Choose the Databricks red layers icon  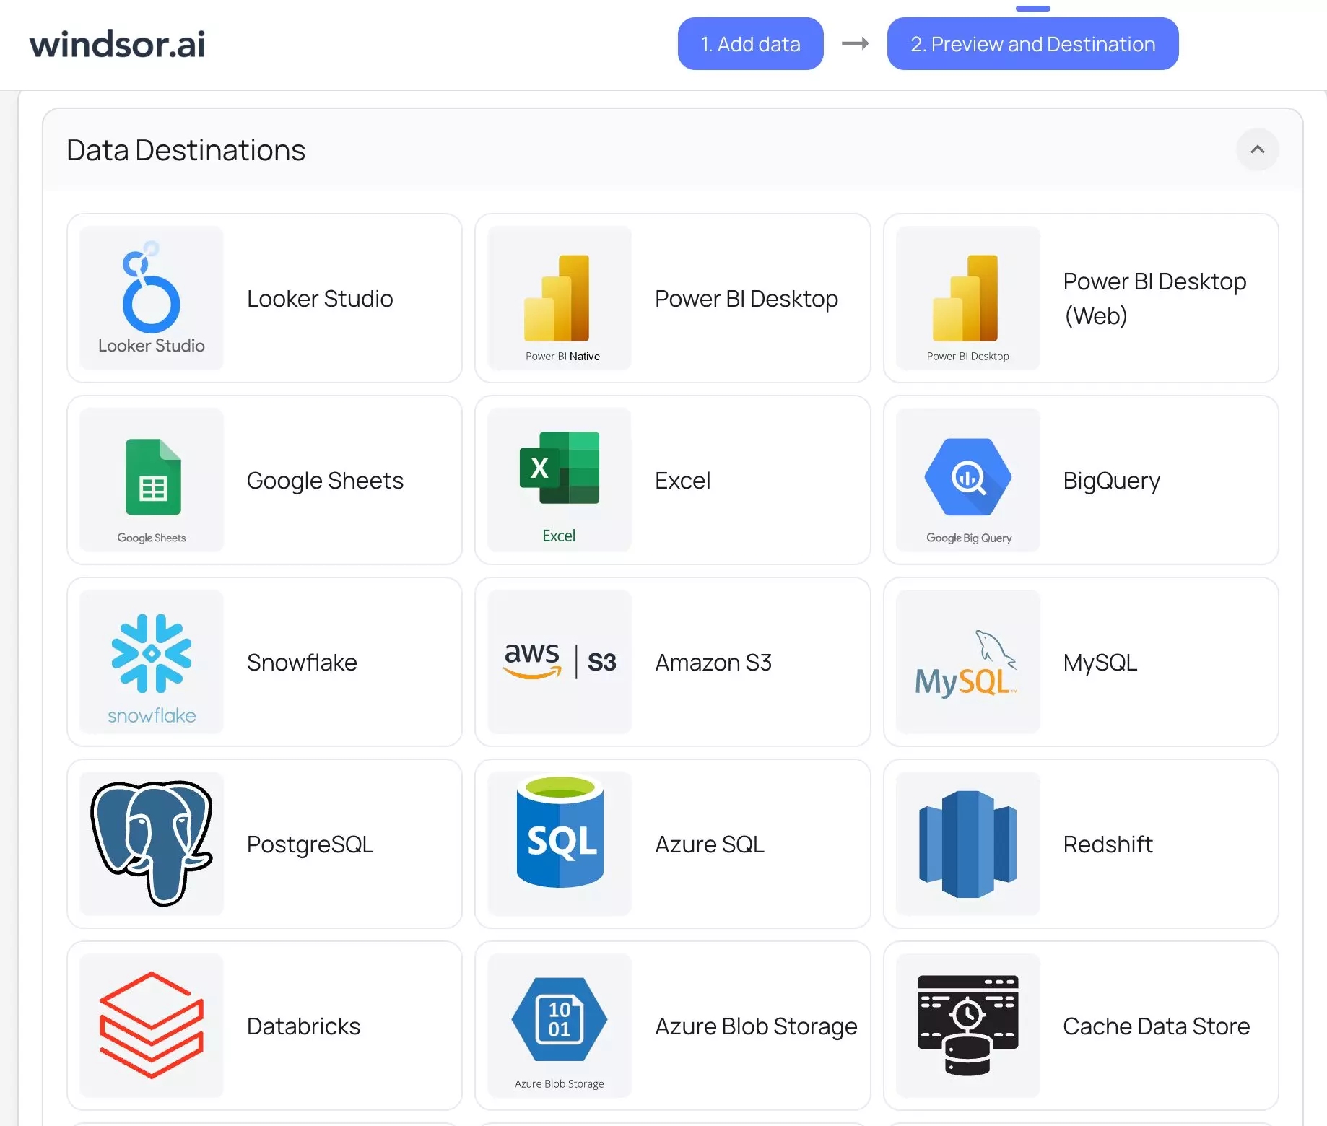pyautogui.click(x=152, y=1025)
